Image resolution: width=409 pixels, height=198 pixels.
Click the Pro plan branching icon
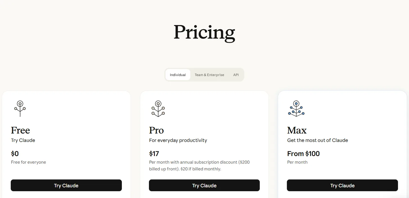point(158,109)
